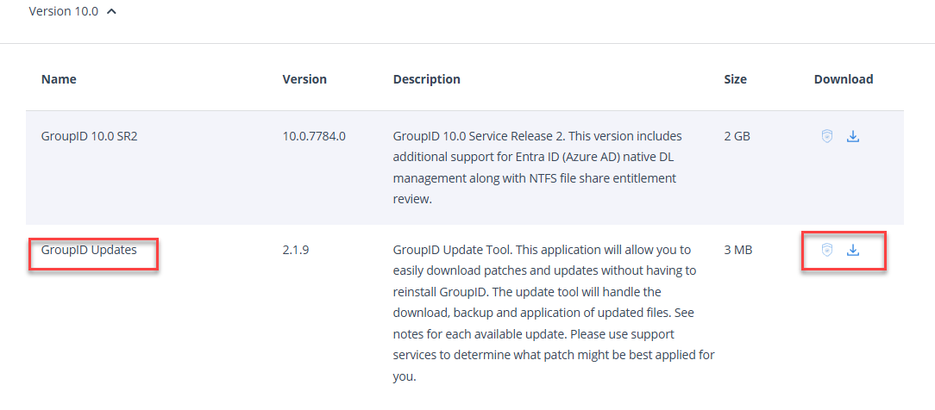Click the Version 10.0 section title
The height and width of the screenshot is (410, 935).
(x=63, y=13)
